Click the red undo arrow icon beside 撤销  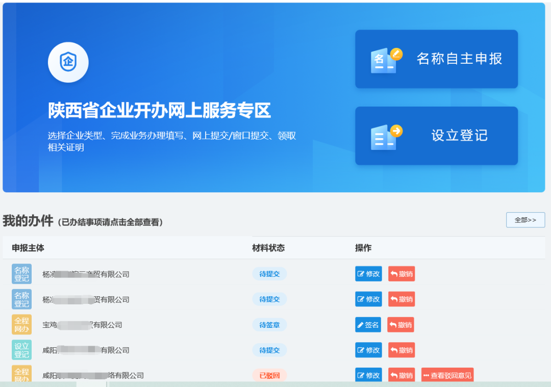pos(393,273)
